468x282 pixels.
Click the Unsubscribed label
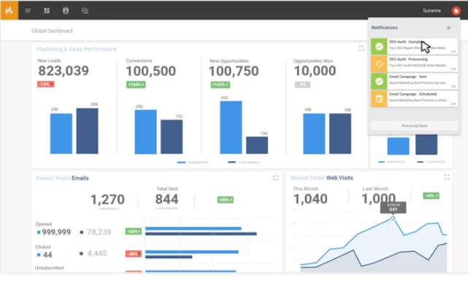click(x=50, y=267)
